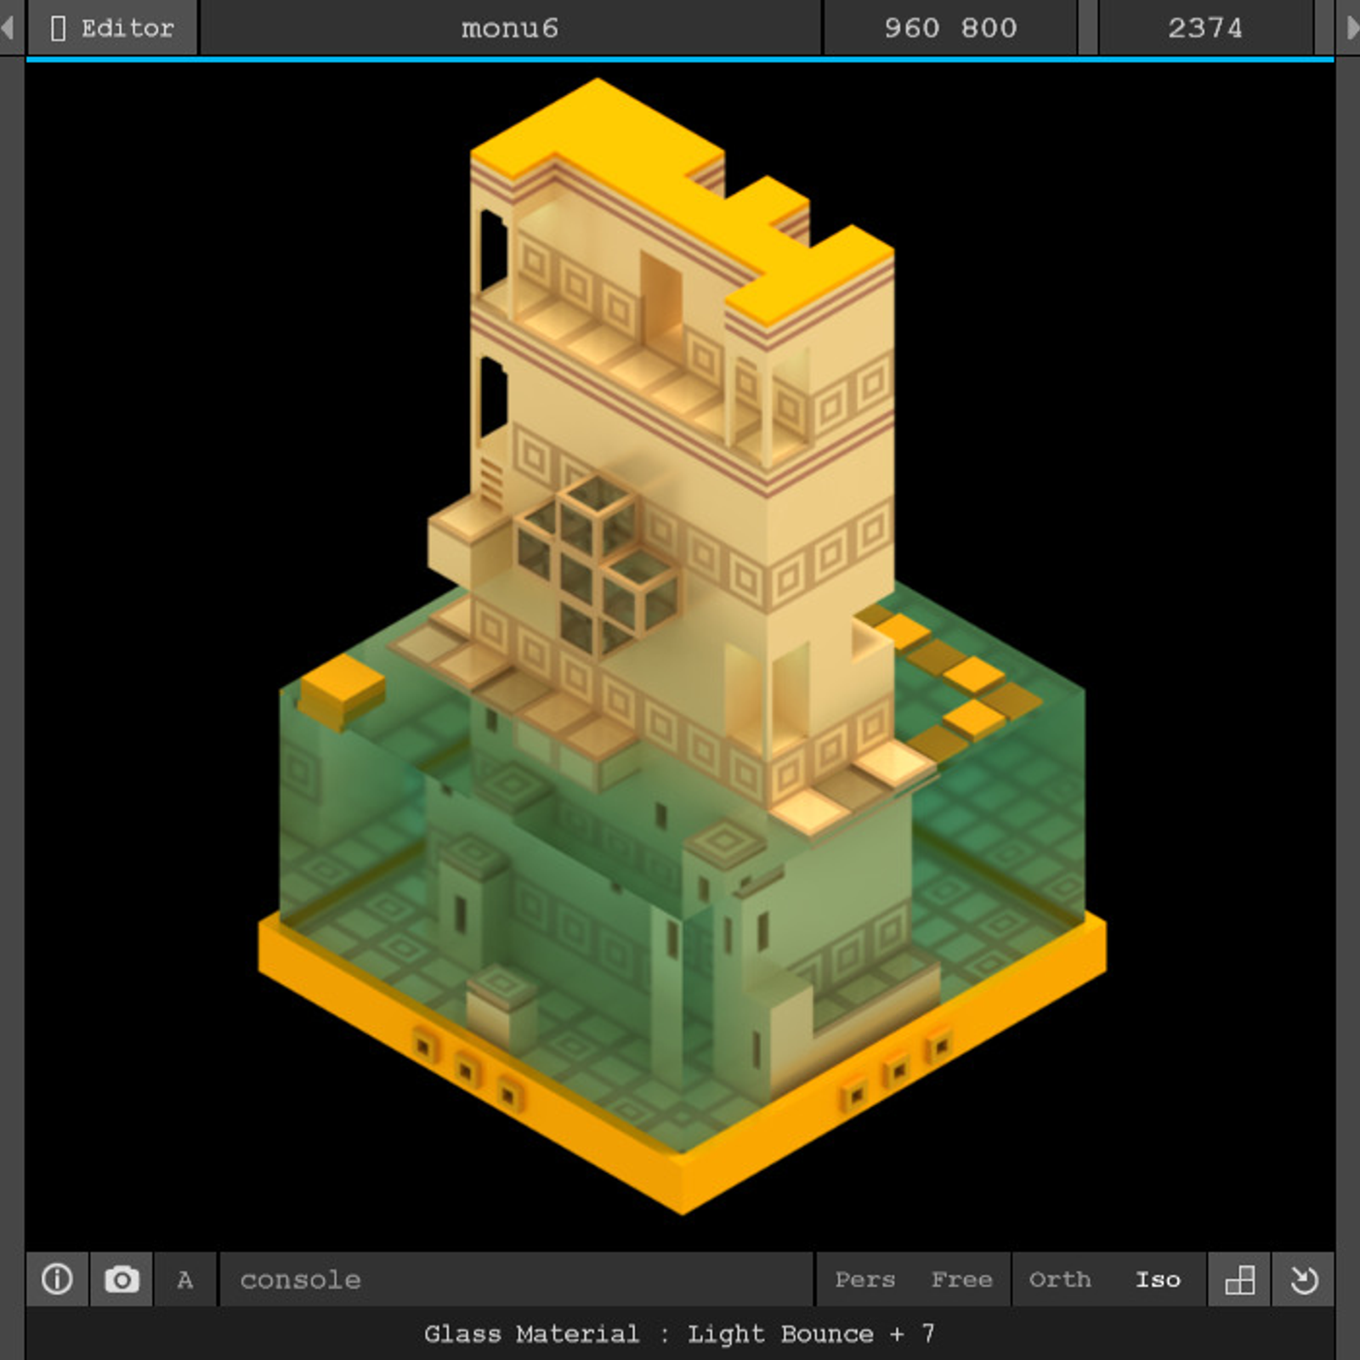The height and width of the screenshot is (1360, 1360).
Task: Enable Orth projection mode
Action: (x=1059, y=1279)
